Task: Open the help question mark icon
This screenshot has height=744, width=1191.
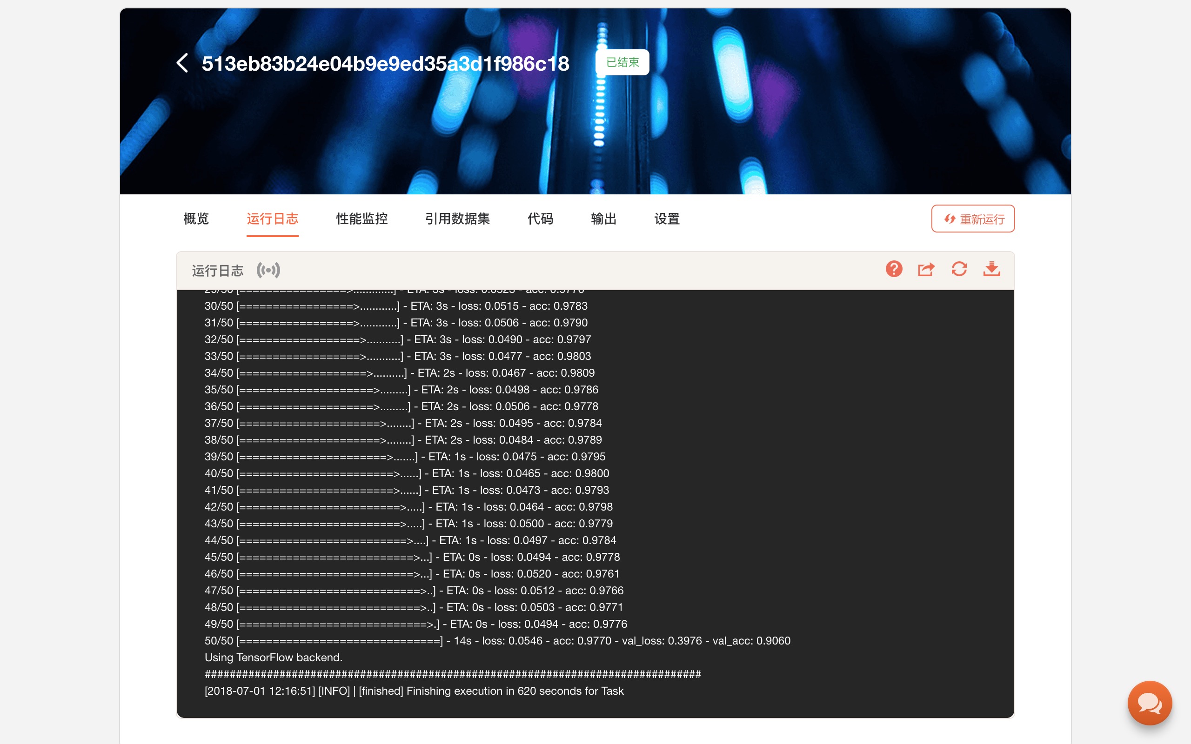Action: click(x=894, y=269)
